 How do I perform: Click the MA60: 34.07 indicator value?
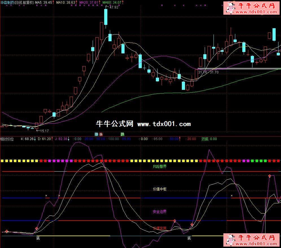pyautogui.click(x=112, y=3)
